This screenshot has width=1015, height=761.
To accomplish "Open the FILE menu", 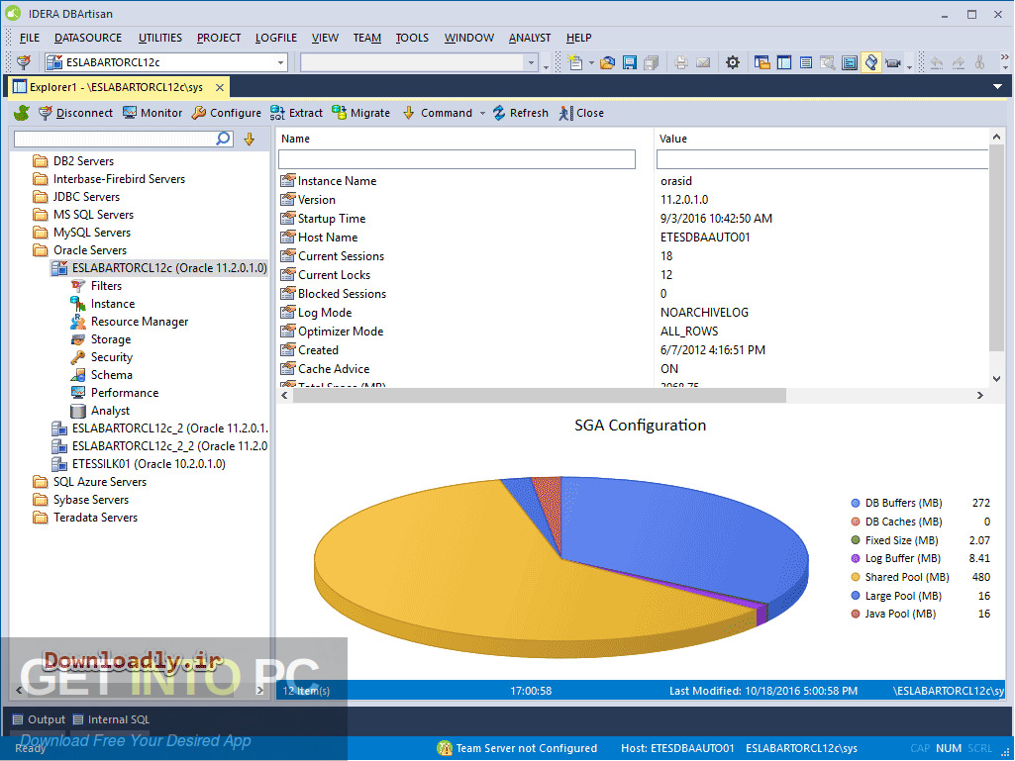I will (30, 38).
